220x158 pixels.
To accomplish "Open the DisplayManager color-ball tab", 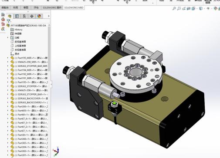I will 39,16.
